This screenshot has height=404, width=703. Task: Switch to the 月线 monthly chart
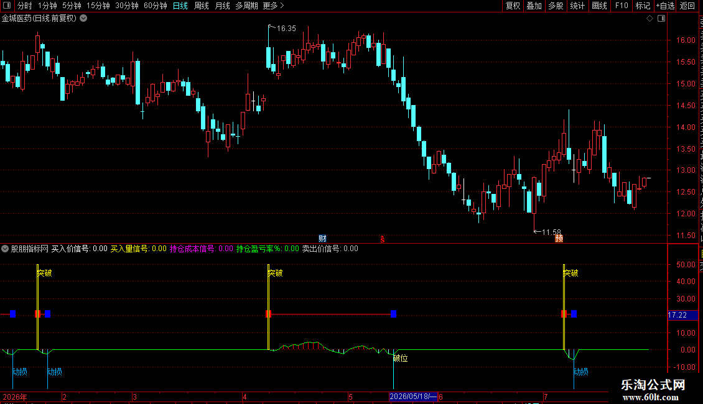(x=222, y=6)
